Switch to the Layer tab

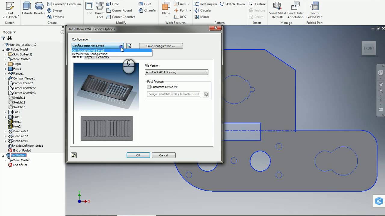[88, 57]
